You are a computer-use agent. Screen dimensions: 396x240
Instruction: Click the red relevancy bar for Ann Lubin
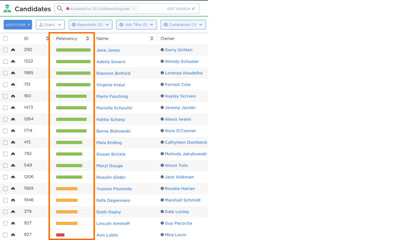(60, 235)
